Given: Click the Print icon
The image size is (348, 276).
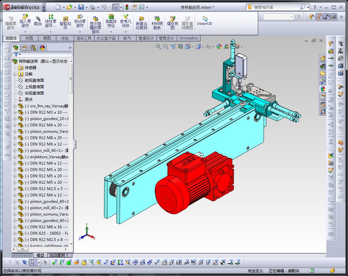Looking at the screenshot, I should click(93, 7).
